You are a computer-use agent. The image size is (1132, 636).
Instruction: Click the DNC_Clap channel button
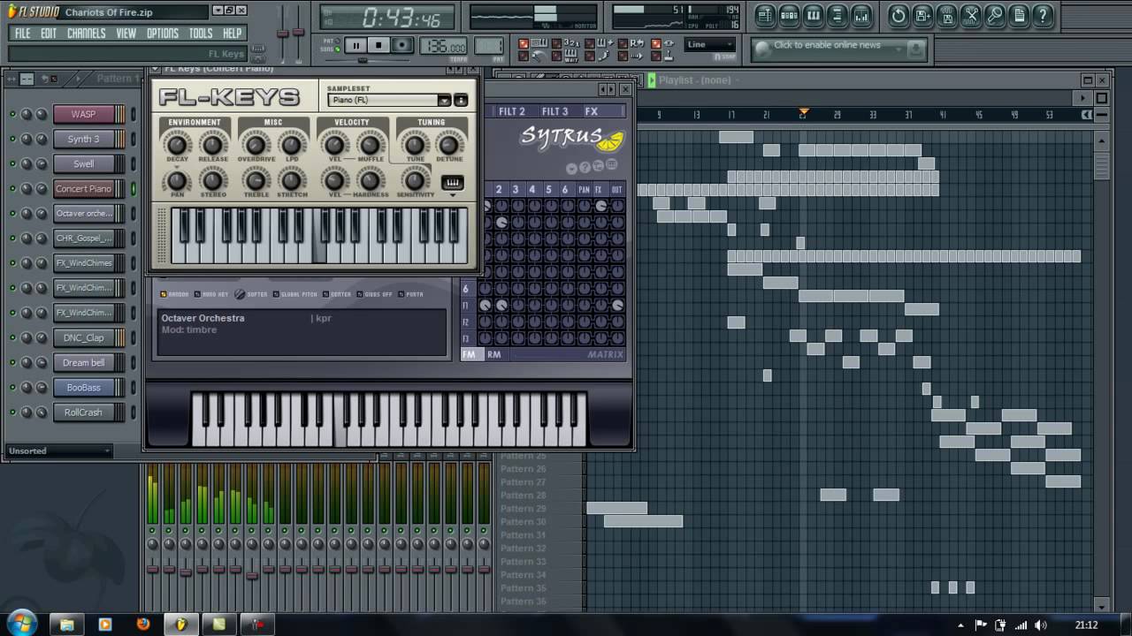coord(83,338)
